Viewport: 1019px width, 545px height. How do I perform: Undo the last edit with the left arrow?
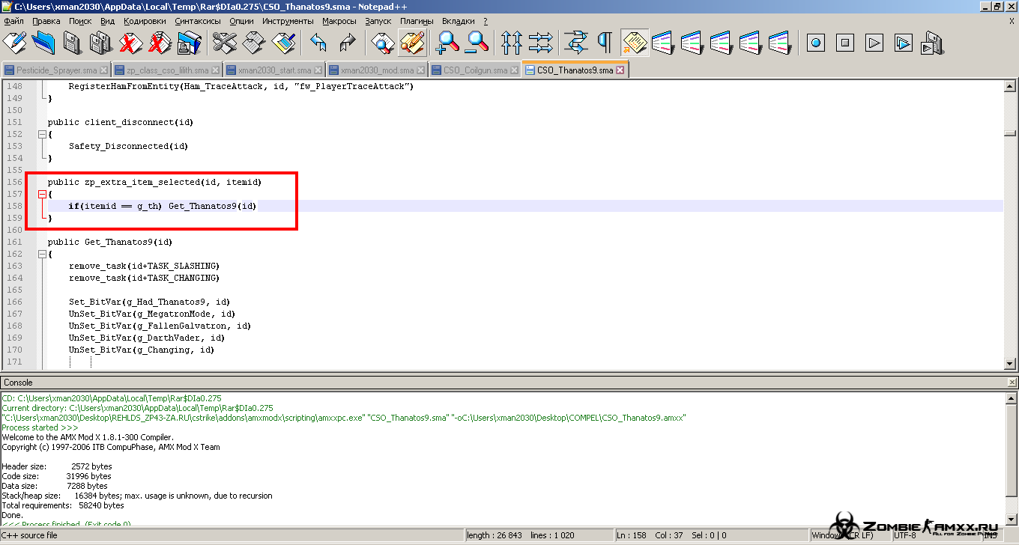318,42
